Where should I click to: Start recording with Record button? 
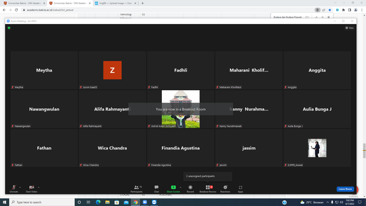tap(190, 189)
